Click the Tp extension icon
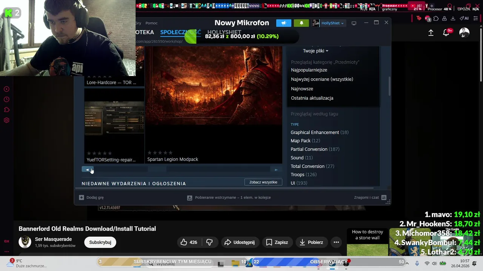 (x=419, y=18)
